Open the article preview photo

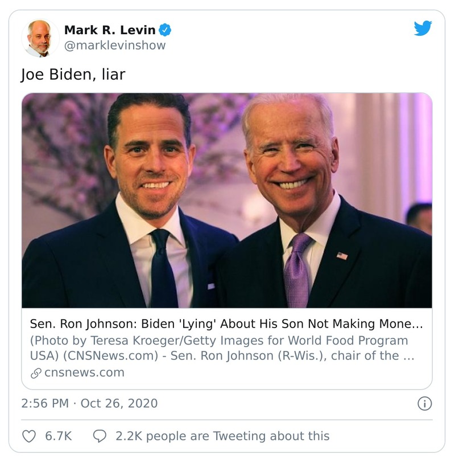[x=226, y=200]
